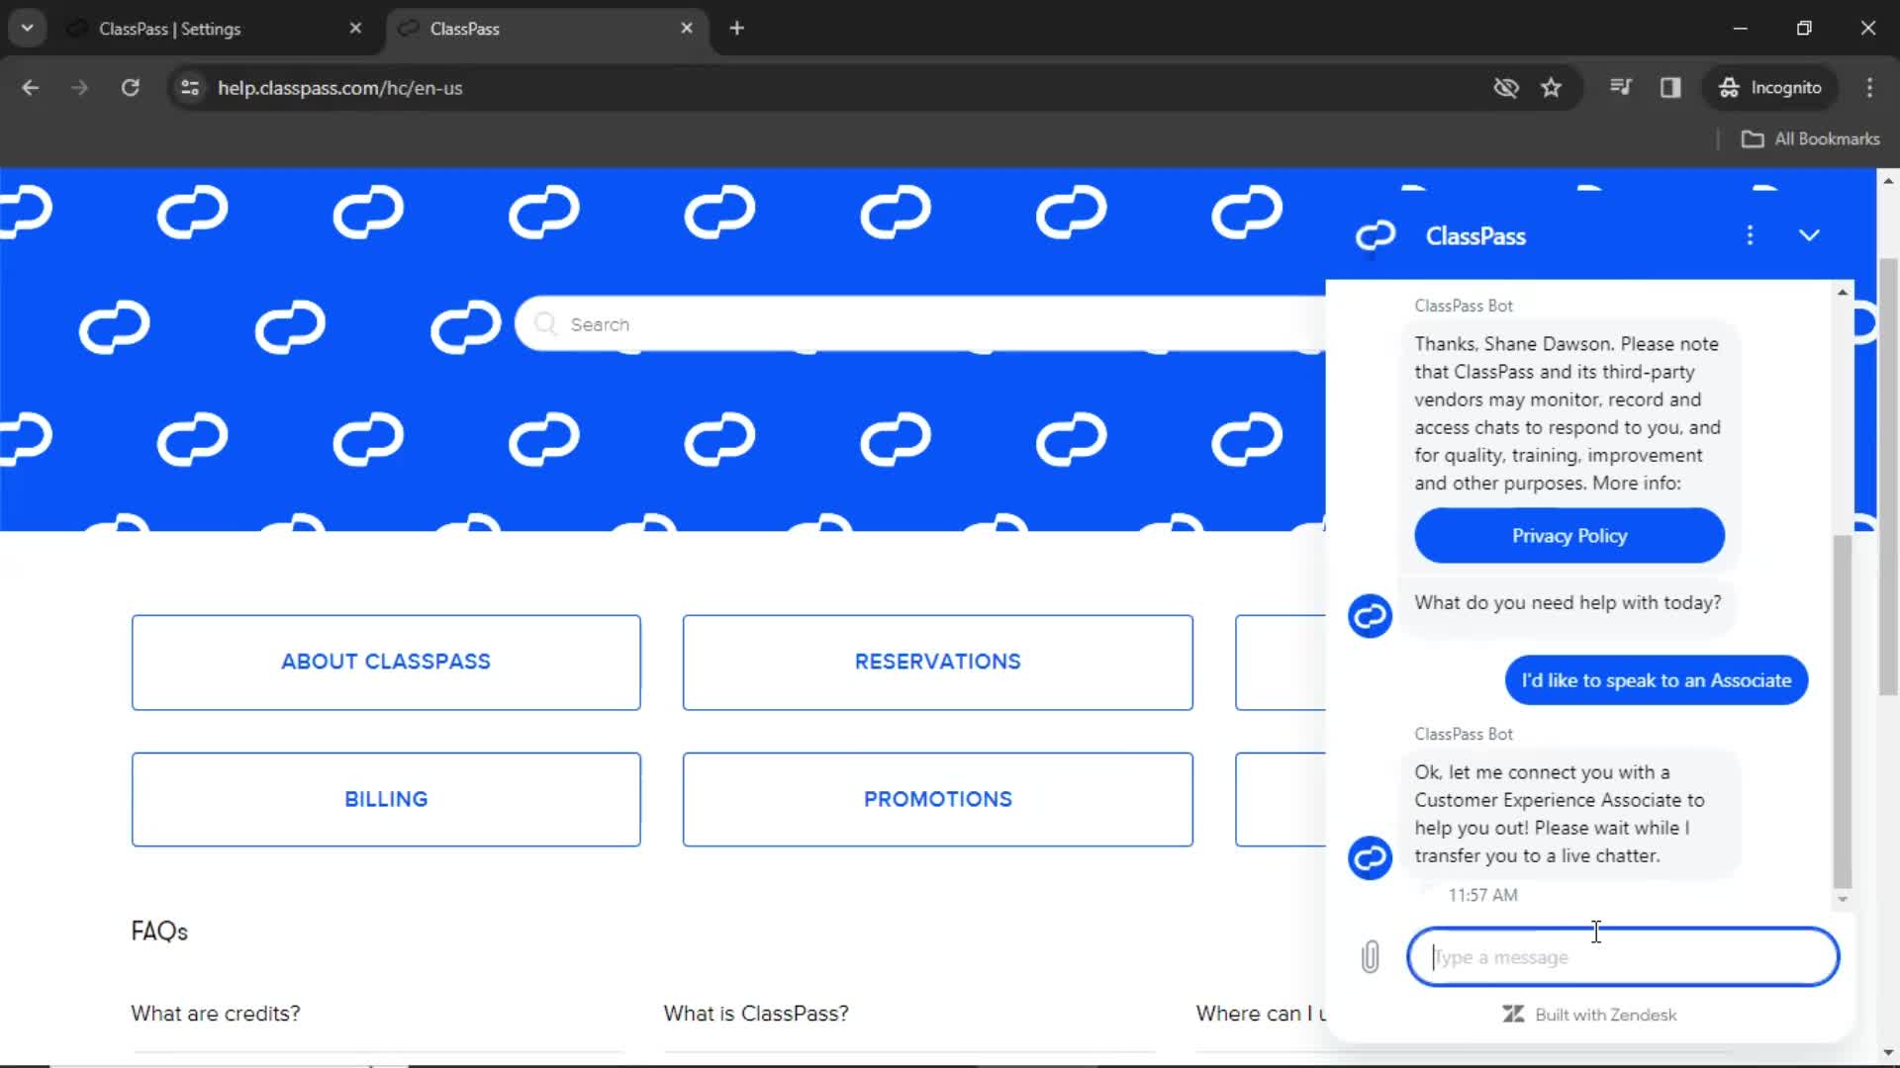
Task: Click the 'Type a message' input
Action: pyautogui.click(x=1623, y=956)
